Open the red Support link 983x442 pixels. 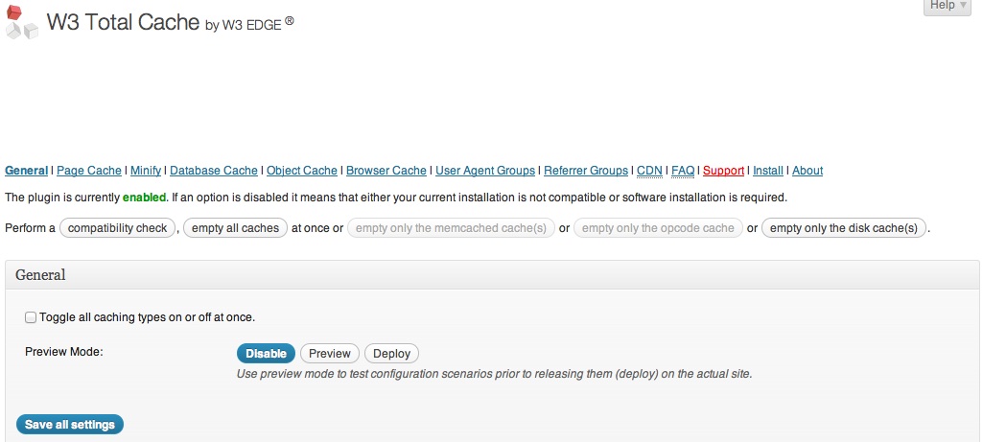(723, 171)
